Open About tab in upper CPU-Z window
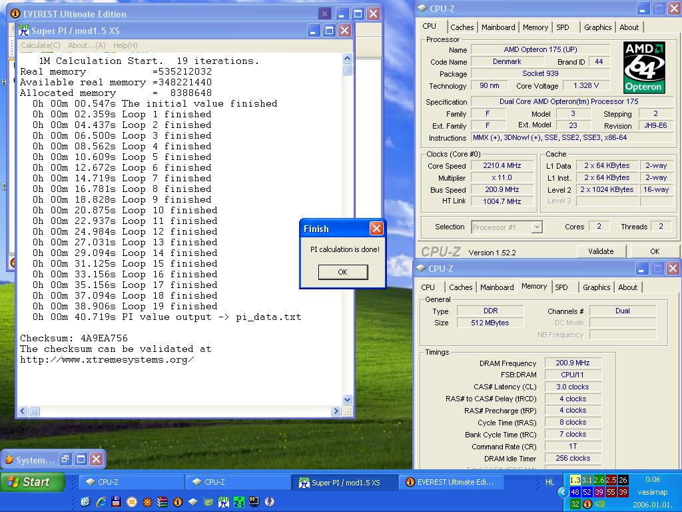 click(629, 27)
